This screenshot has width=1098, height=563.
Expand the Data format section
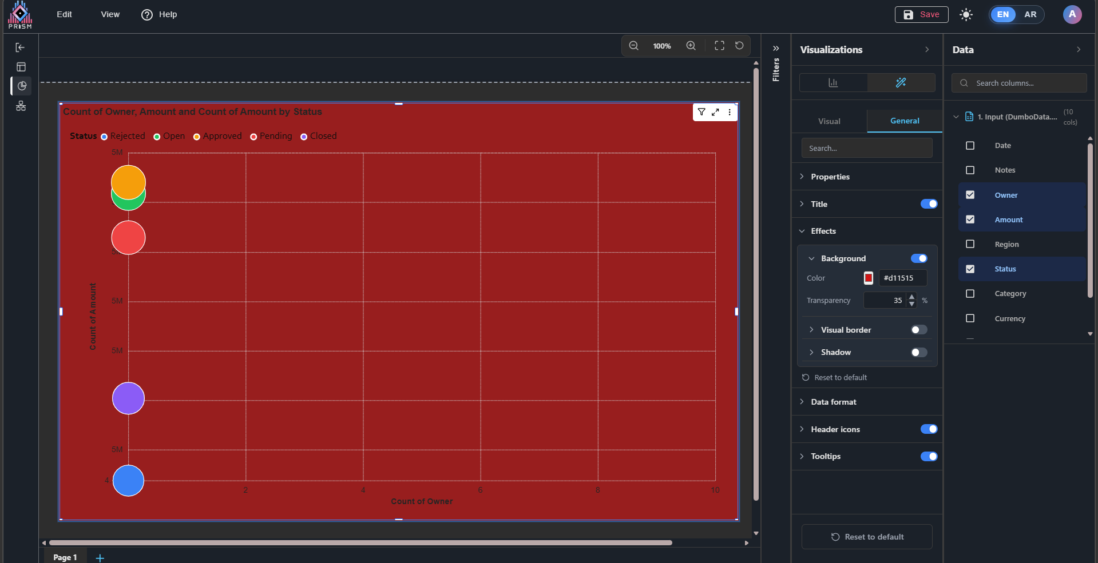point(833,402)
